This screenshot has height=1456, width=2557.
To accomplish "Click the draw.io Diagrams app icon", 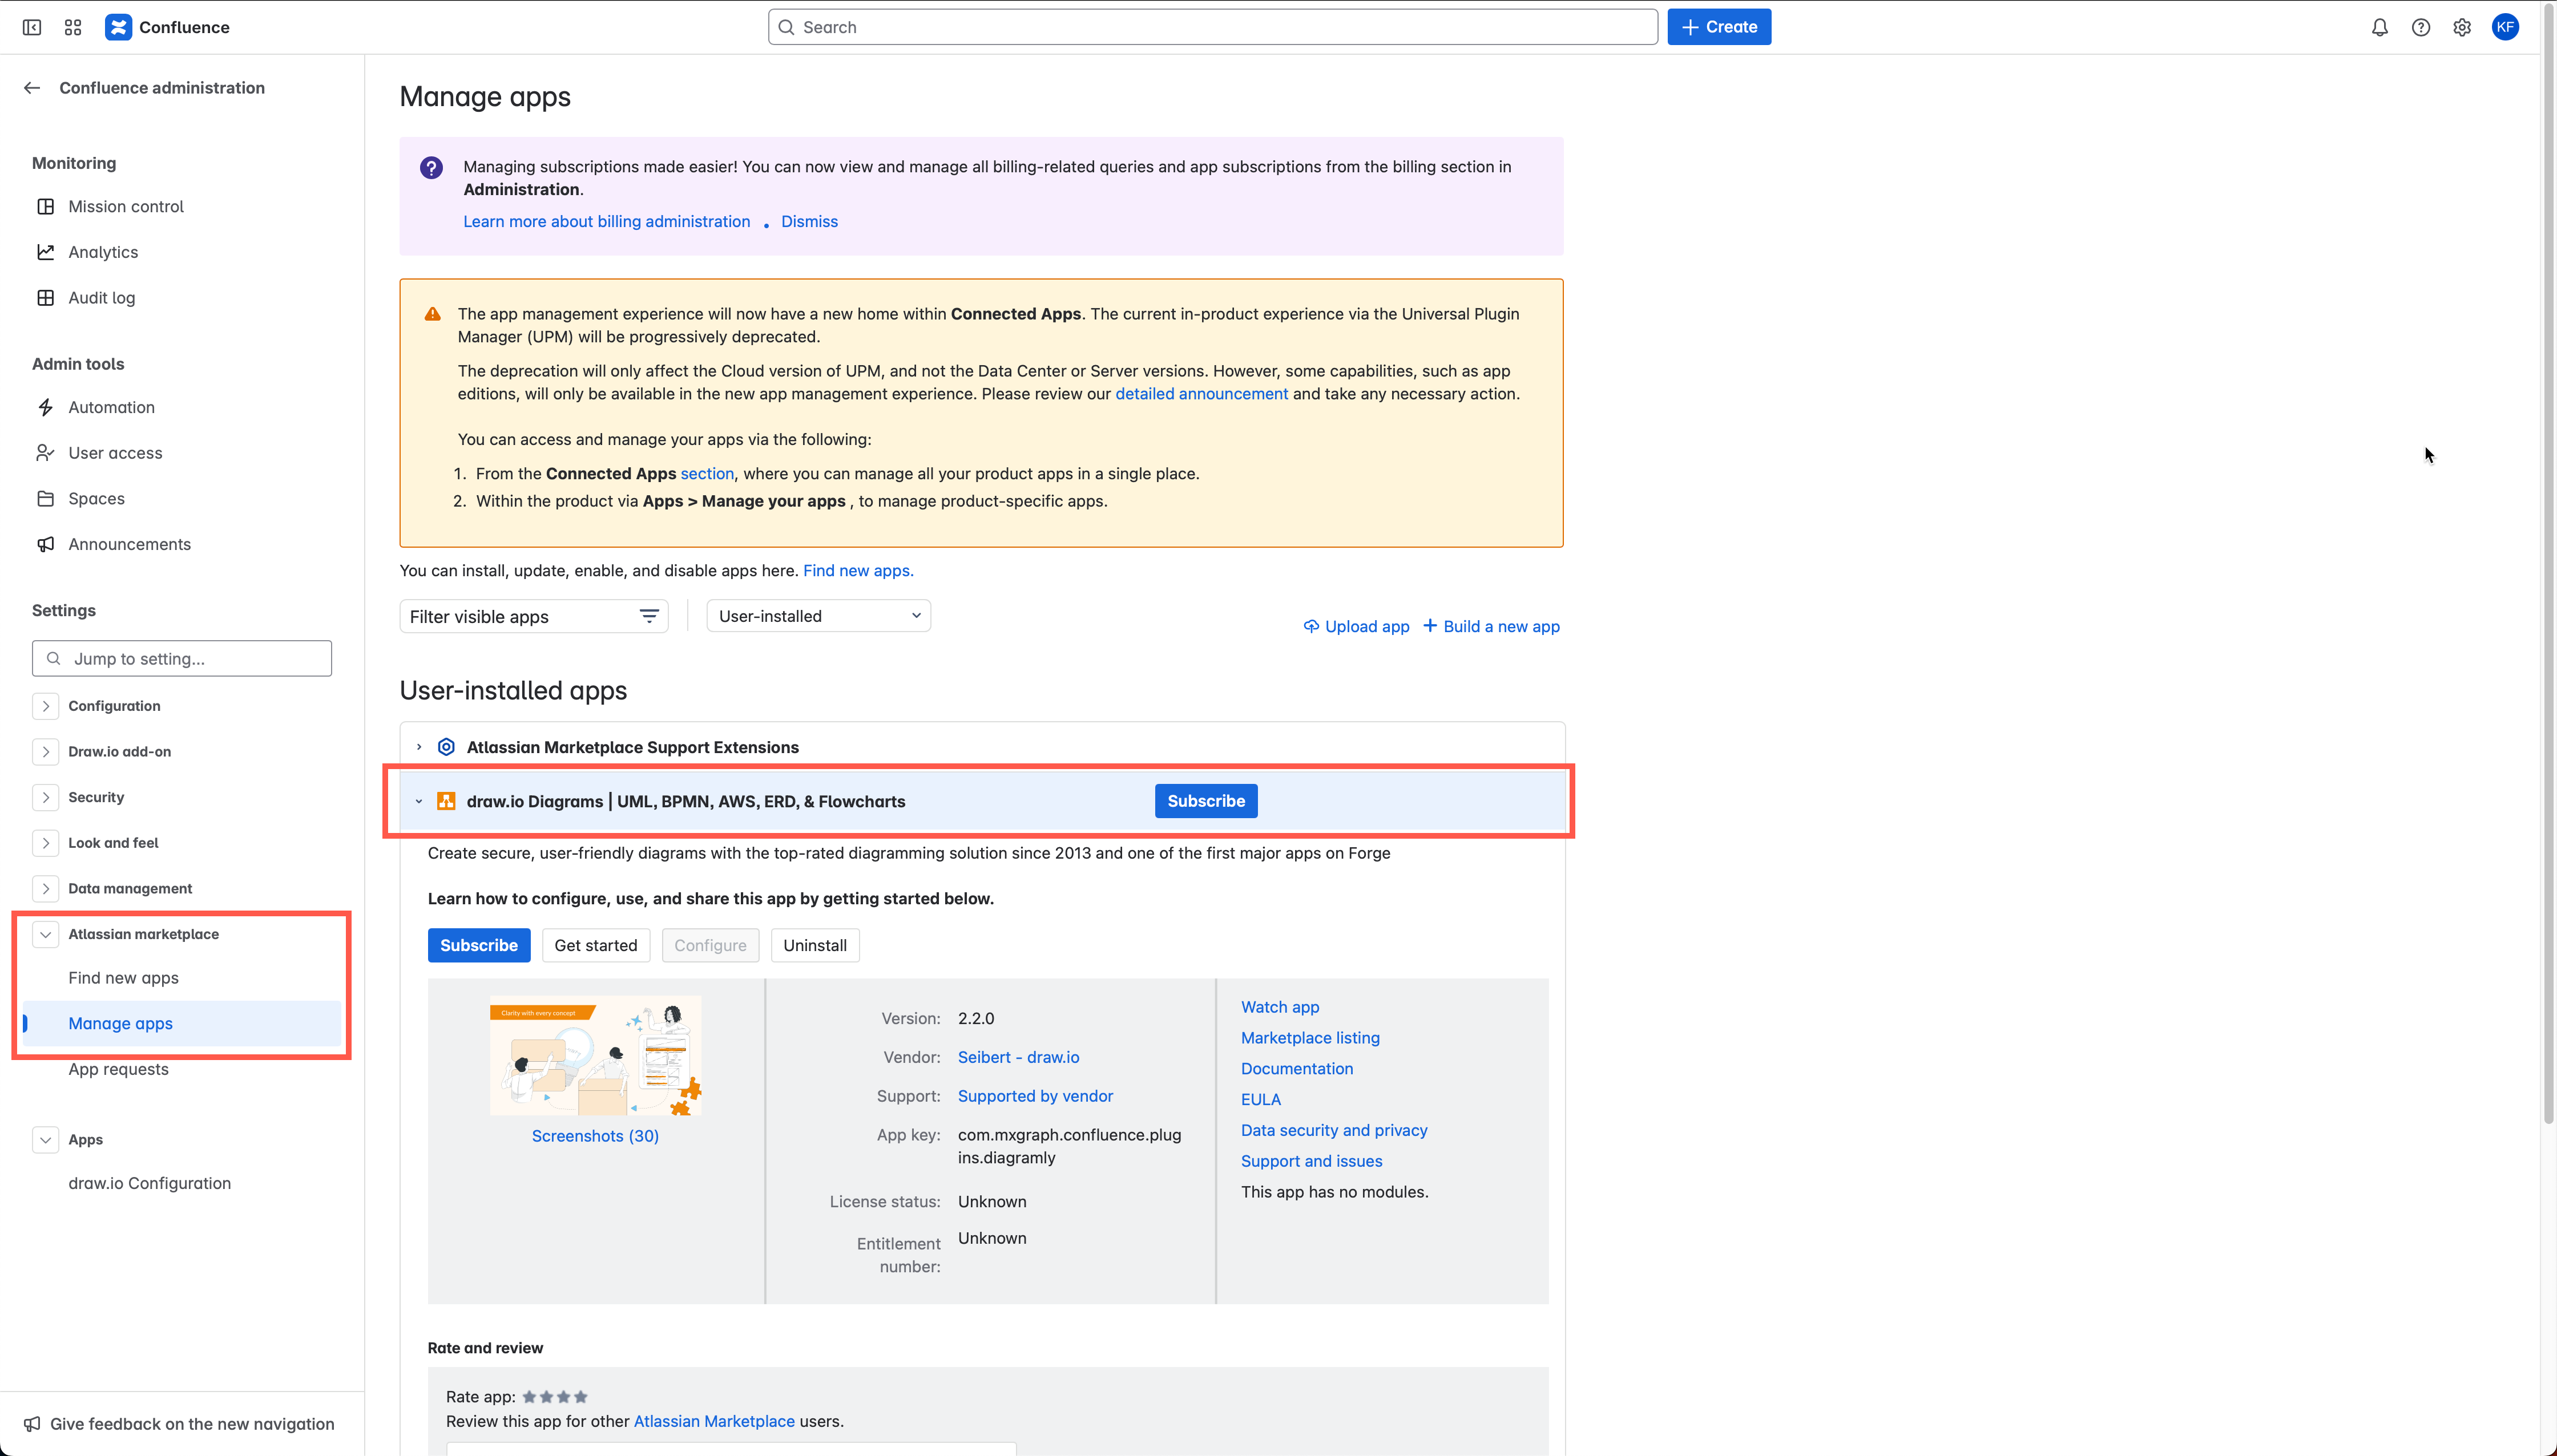I will (446, 801).
